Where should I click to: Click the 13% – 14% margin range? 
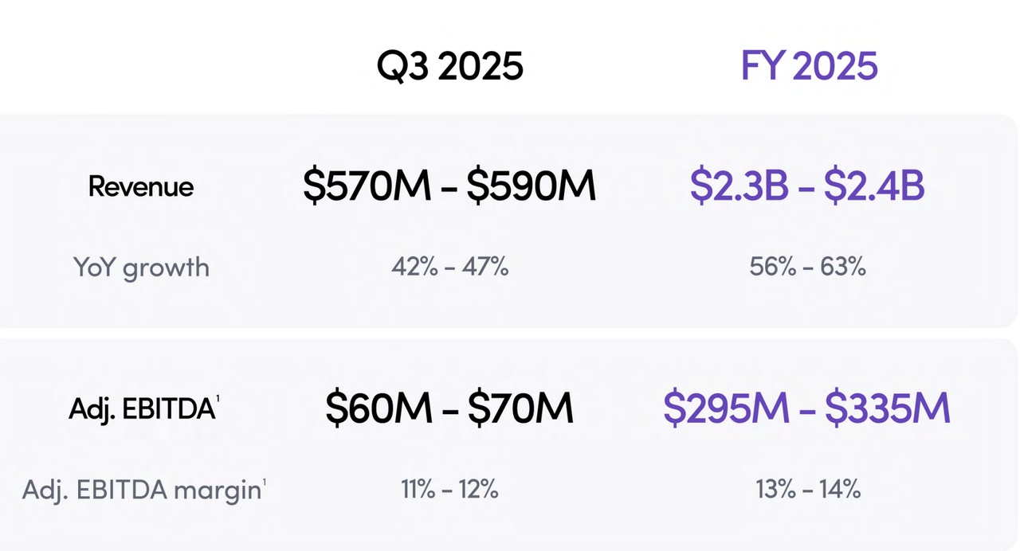point(807,489)
